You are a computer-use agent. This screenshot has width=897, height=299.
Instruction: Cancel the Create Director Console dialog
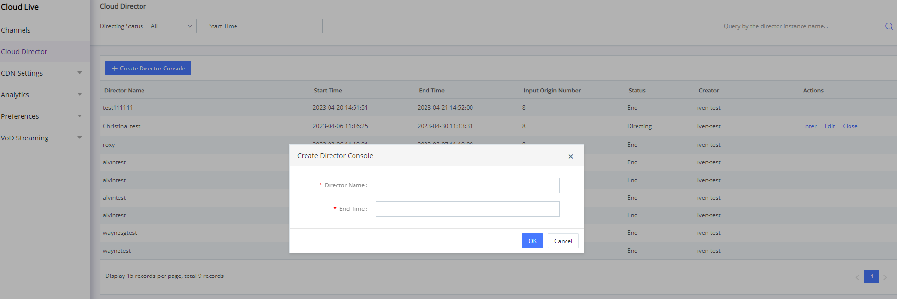coord(563,241)
